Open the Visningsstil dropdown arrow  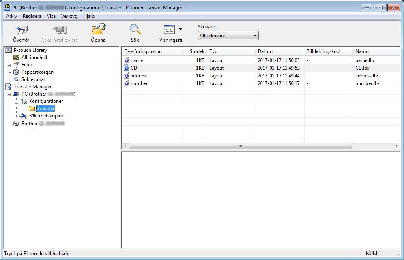tap(181, 29)
